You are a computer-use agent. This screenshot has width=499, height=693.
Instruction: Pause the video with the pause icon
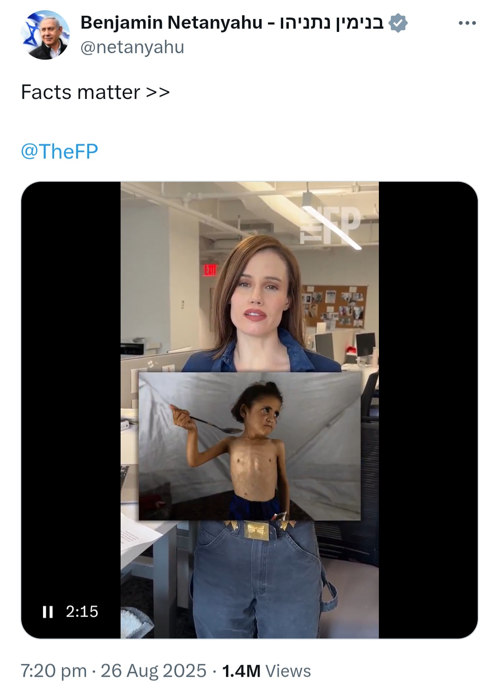tap(48, 612)
